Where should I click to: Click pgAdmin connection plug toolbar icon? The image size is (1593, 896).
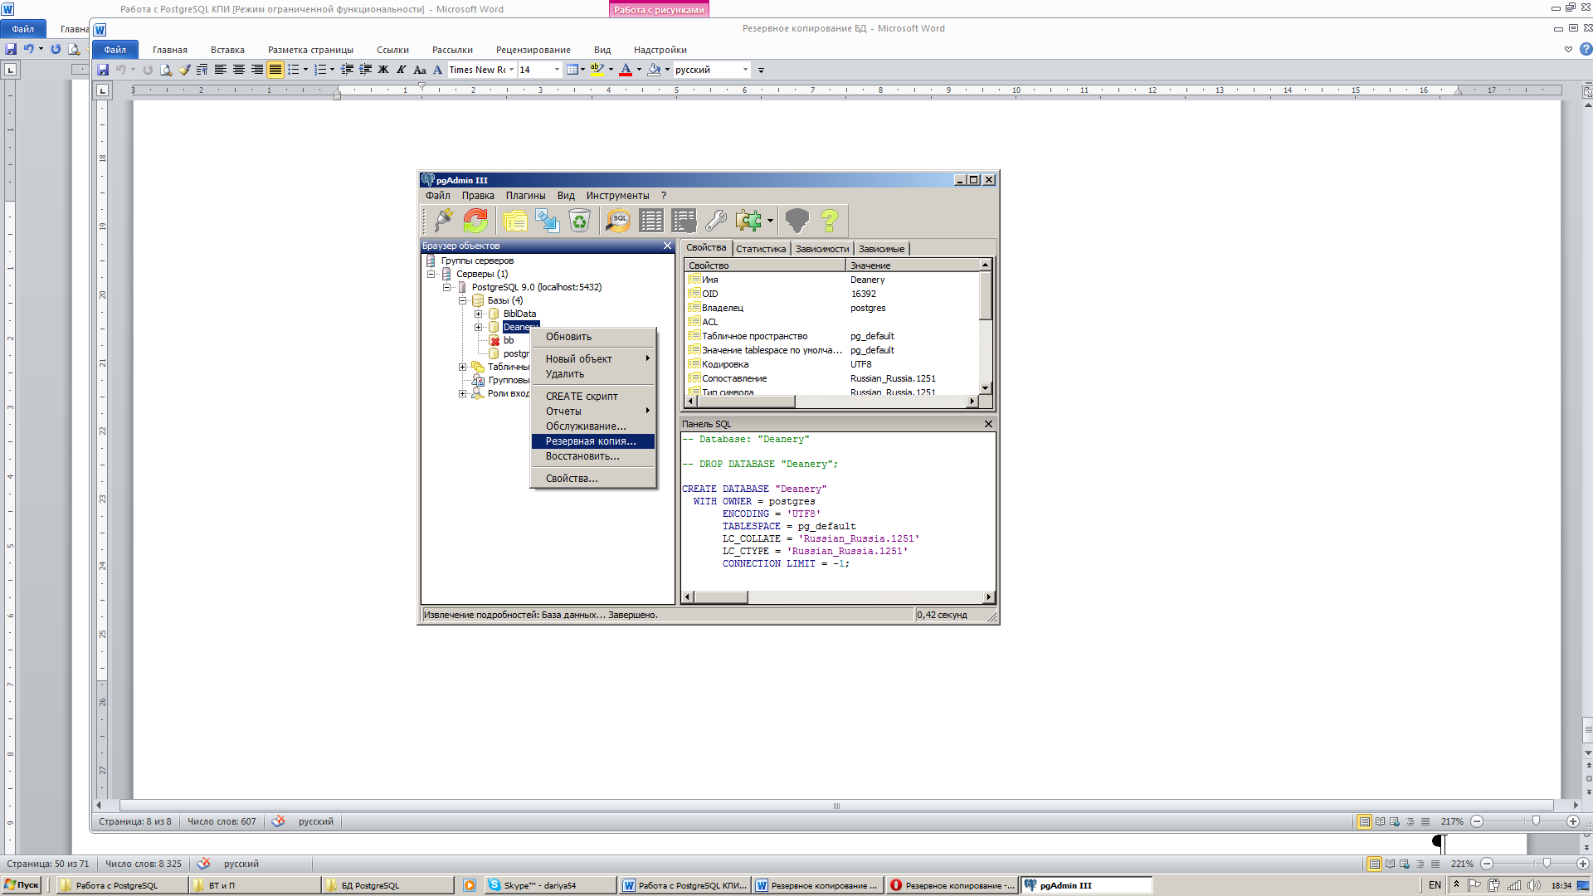[443, 220]
